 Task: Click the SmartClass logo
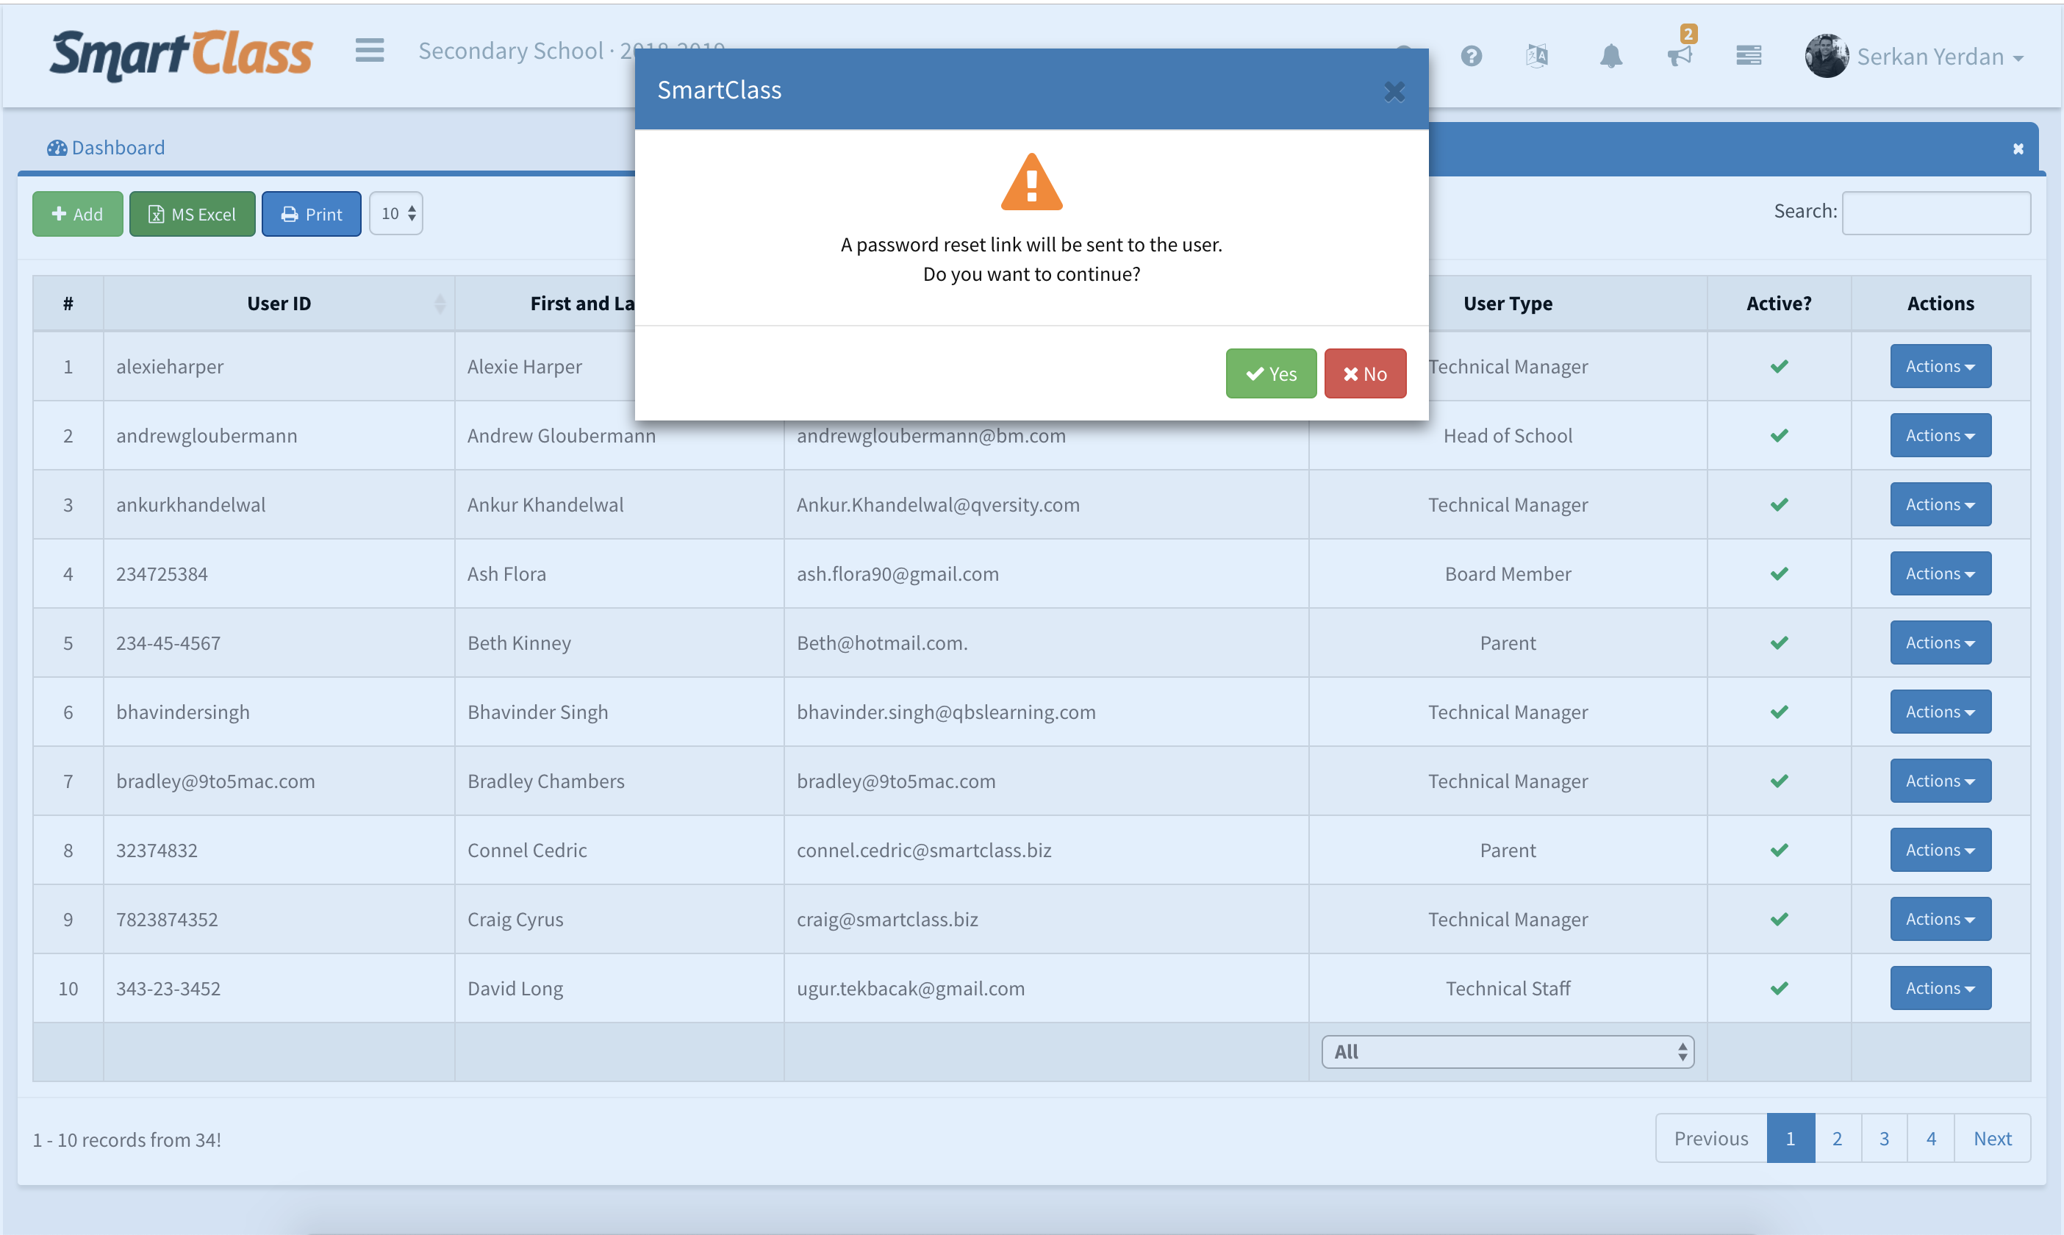(x=181, y=55)
